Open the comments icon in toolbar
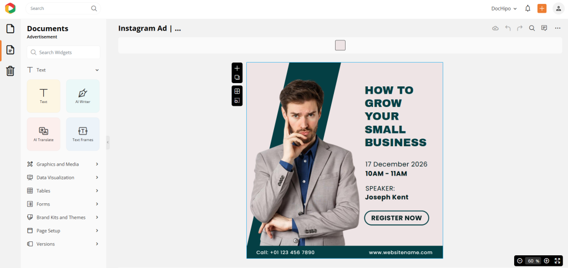Screen dimensions: 568x268 click(x=544, y=28)
